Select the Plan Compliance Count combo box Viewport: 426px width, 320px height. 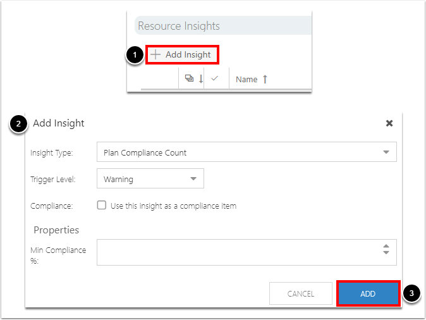246,152
